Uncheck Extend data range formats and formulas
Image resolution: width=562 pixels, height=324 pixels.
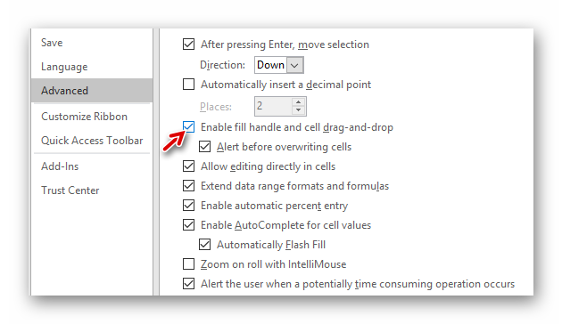click(x=188, y=186)
